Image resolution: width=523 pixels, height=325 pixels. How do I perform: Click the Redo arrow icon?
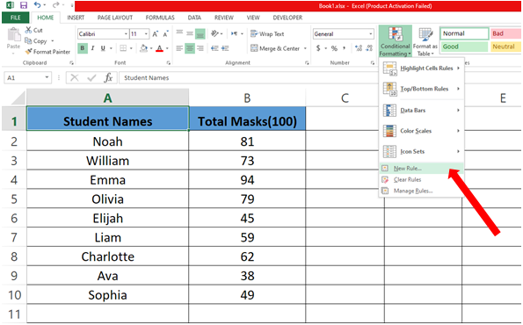tap(55, 5)
